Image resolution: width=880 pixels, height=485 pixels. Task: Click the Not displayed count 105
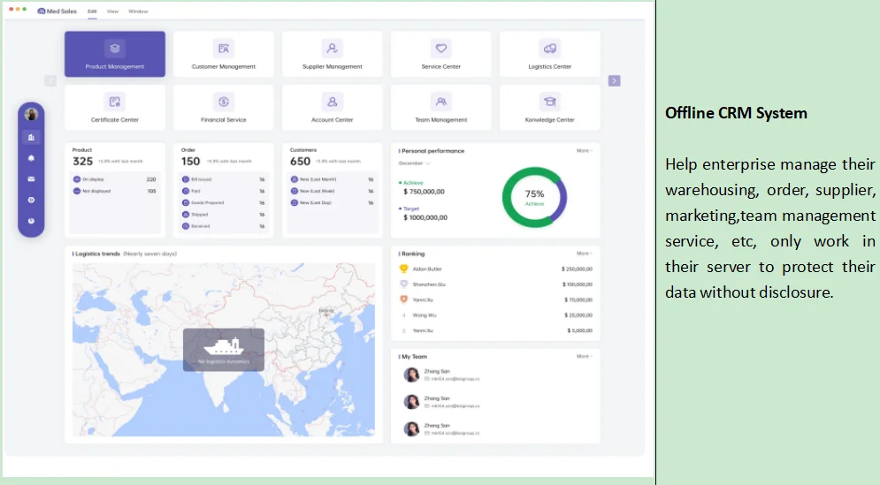pyautogui.click(x=151, y=191)
